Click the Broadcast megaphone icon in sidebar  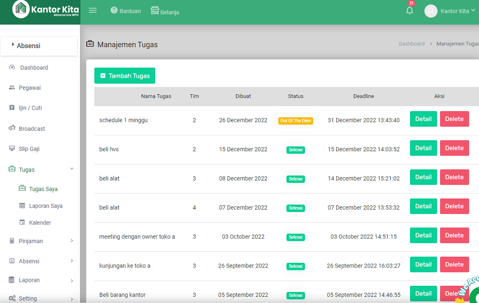pos(12,128)
